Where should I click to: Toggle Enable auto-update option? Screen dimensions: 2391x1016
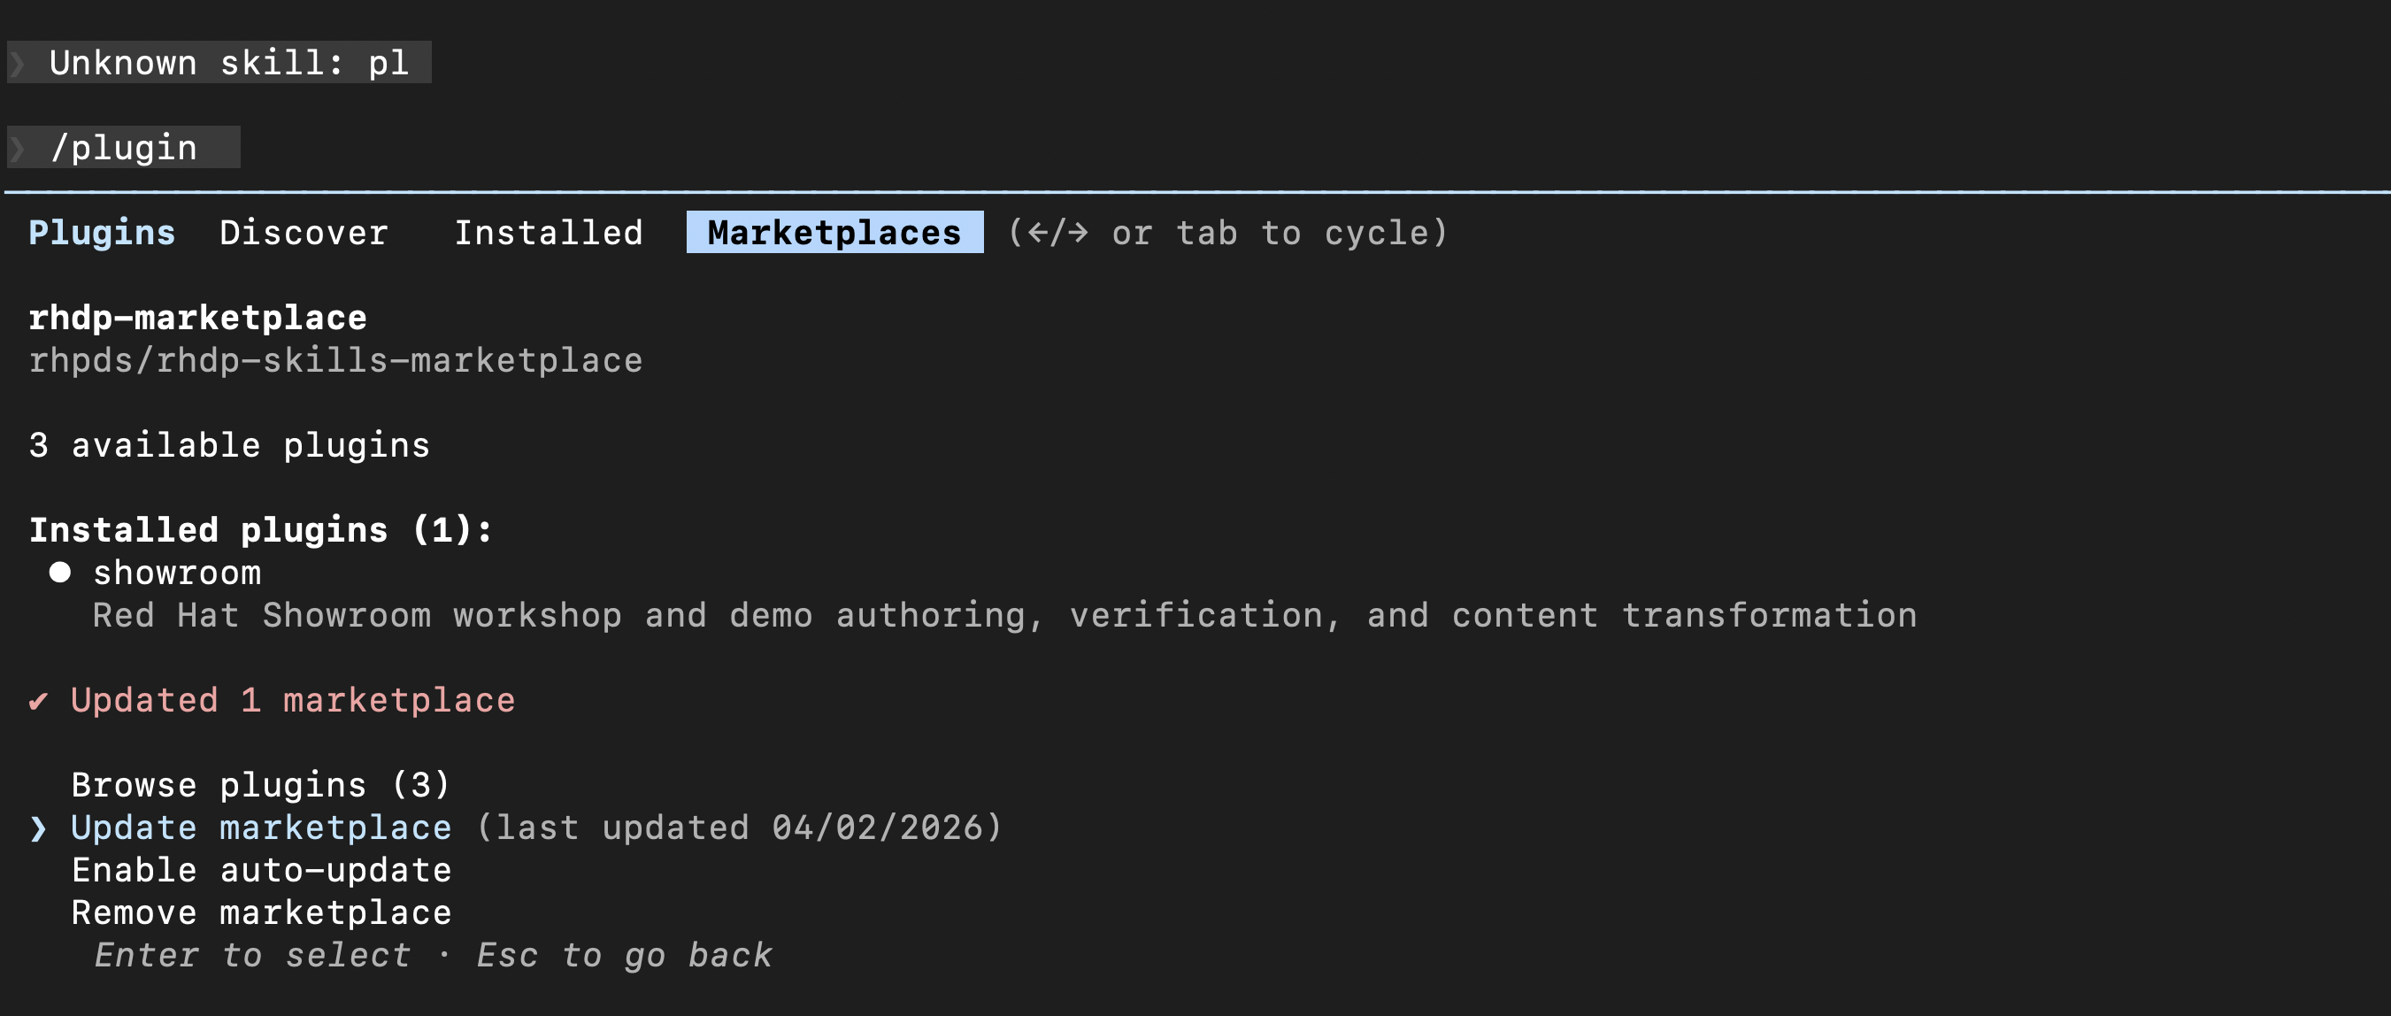pos(261,870)
